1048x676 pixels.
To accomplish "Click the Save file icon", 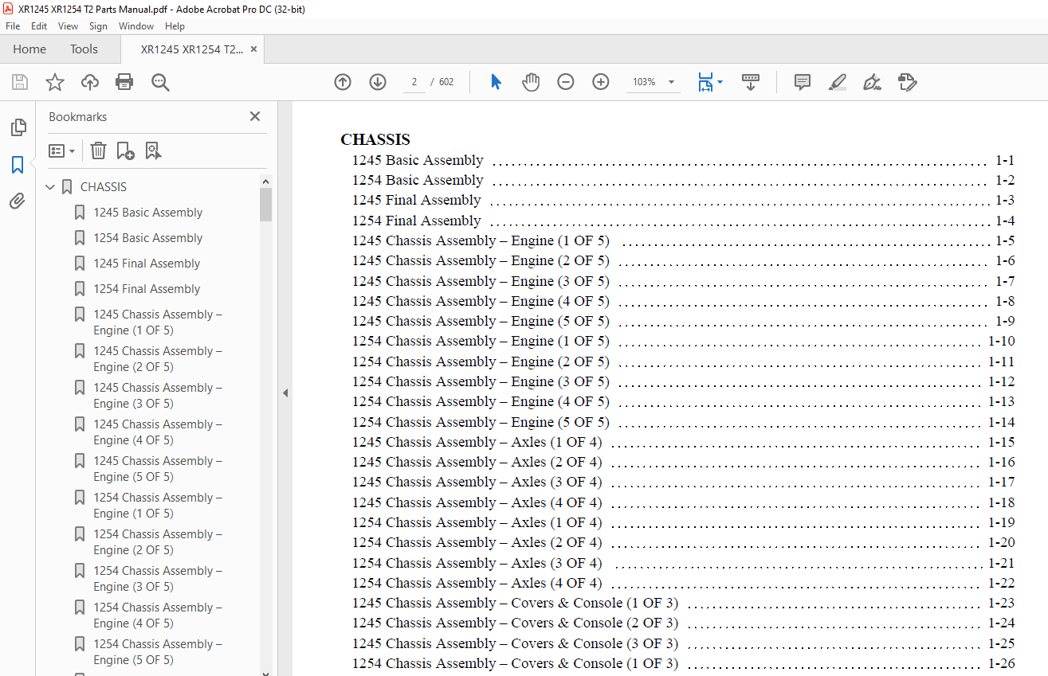I will 20,82.
